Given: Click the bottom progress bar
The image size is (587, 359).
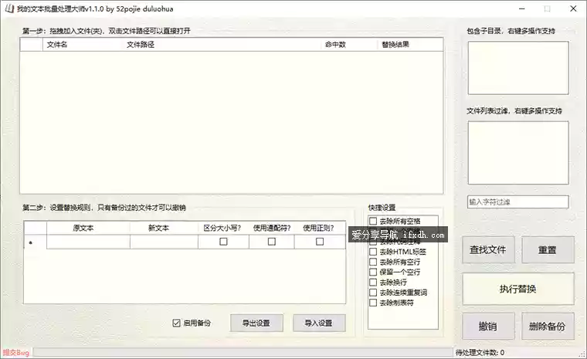Looking at the screenshot, I should (x=243, y=352).
